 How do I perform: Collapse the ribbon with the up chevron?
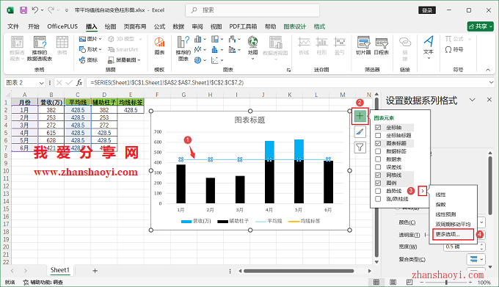point(488,70)
